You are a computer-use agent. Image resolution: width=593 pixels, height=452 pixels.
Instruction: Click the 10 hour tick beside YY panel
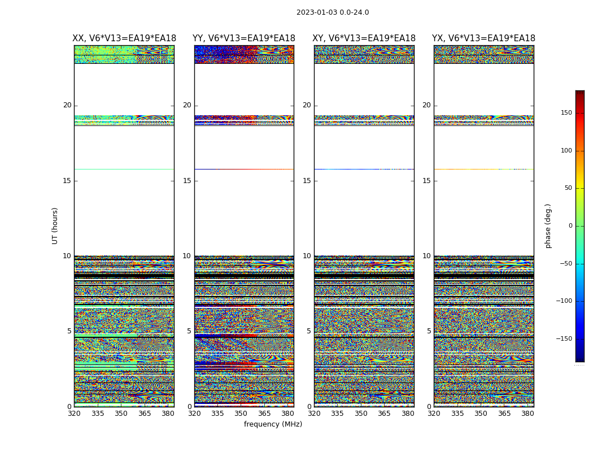click(x=187, y=256)
